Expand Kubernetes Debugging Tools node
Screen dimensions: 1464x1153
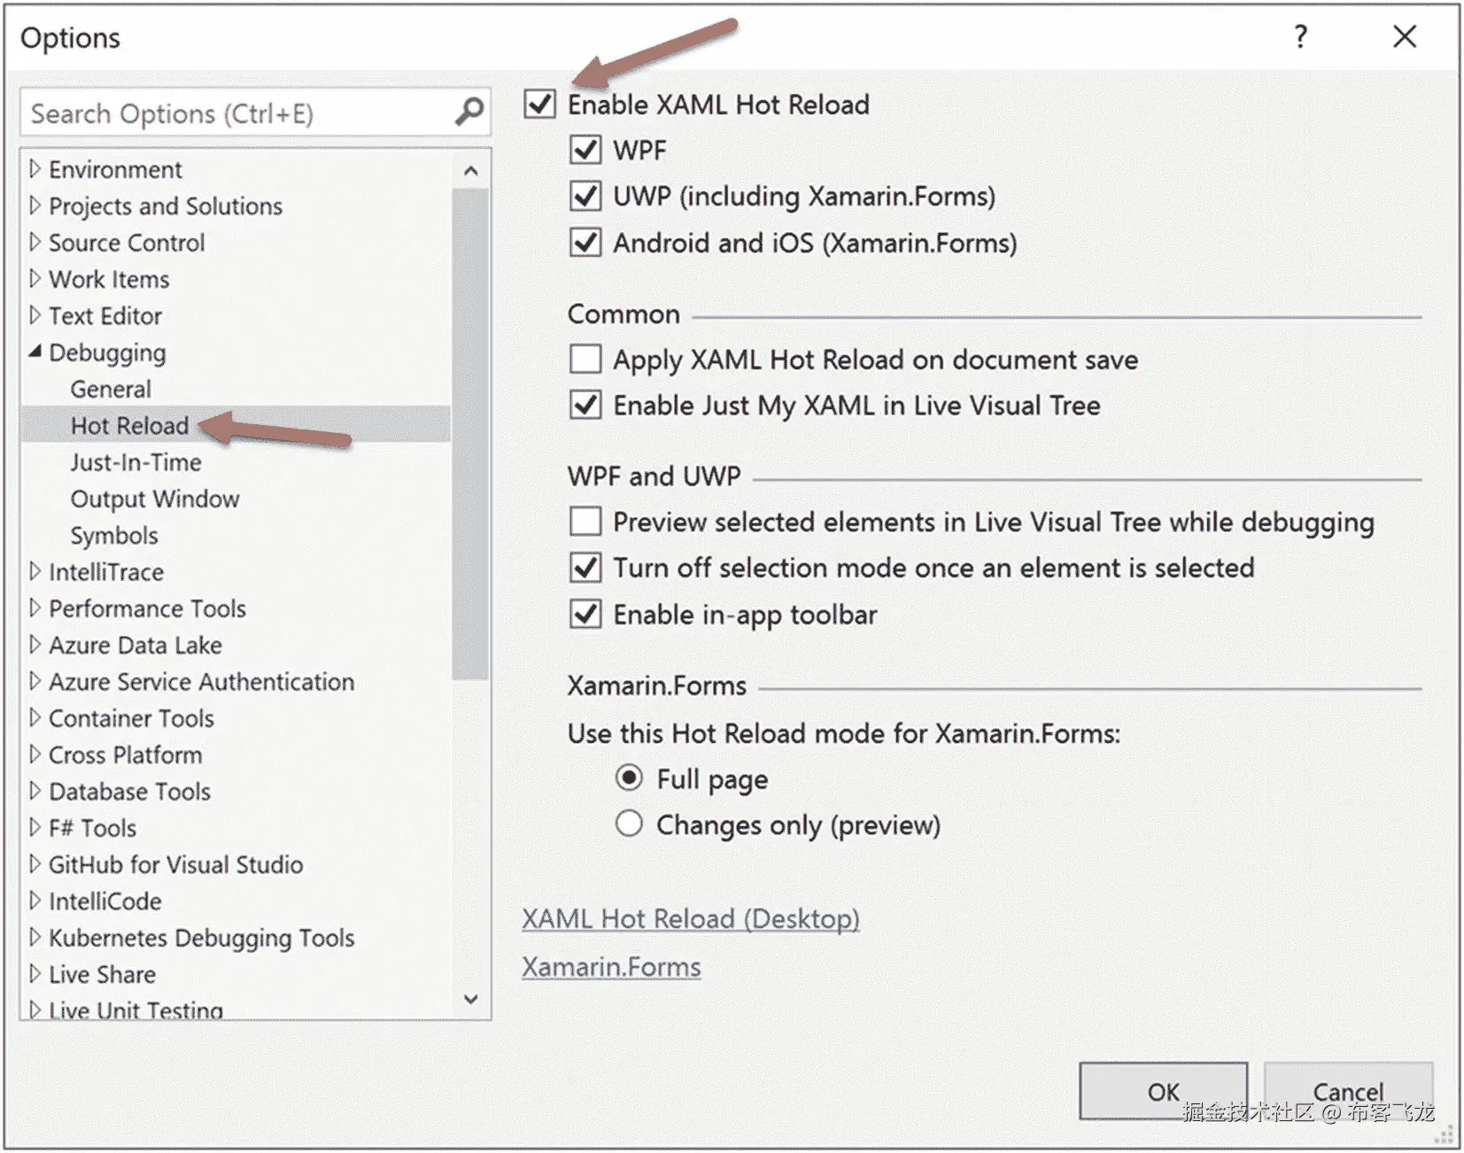click(35, 937)
